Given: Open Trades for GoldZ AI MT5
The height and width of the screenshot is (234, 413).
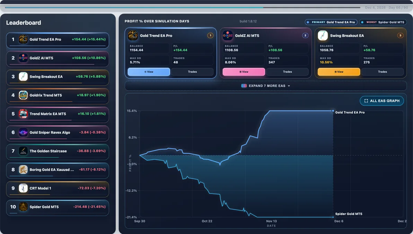Looking at the screenshot, I should [x=287, y=72].
